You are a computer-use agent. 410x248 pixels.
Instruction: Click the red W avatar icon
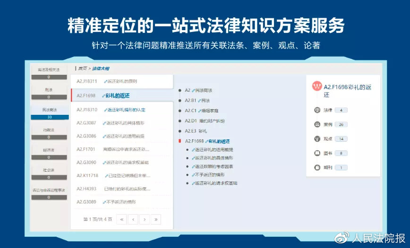(x=317, y=86)
